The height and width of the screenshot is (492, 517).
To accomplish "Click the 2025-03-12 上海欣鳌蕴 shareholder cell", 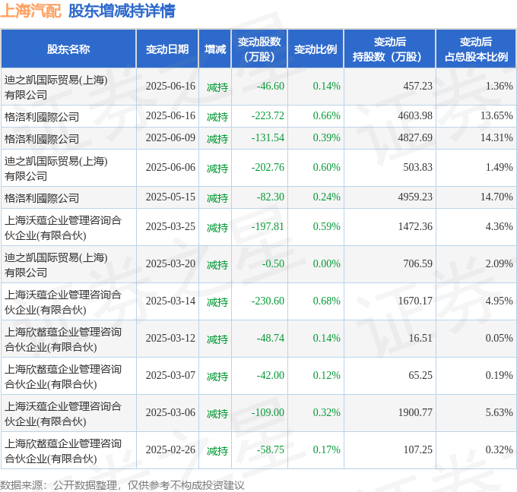I will pos(68,339).
